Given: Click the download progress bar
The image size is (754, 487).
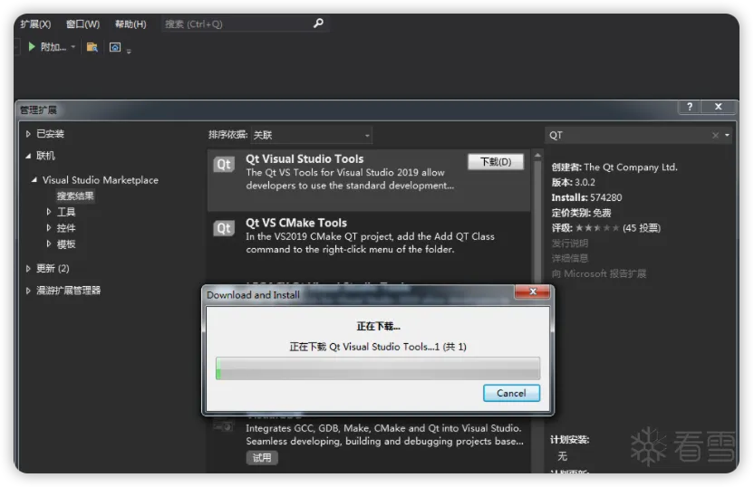Looking at the screenshot, I should (x=378, y=368).
